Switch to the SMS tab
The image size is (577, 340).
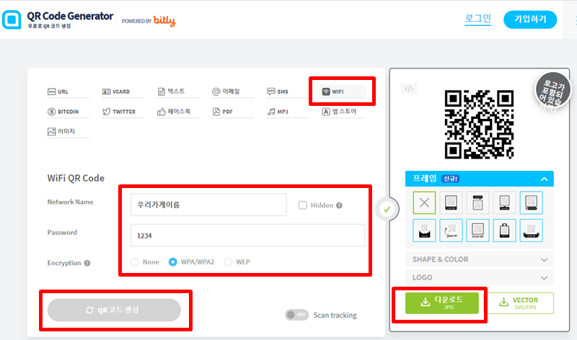tap(287, 92)
